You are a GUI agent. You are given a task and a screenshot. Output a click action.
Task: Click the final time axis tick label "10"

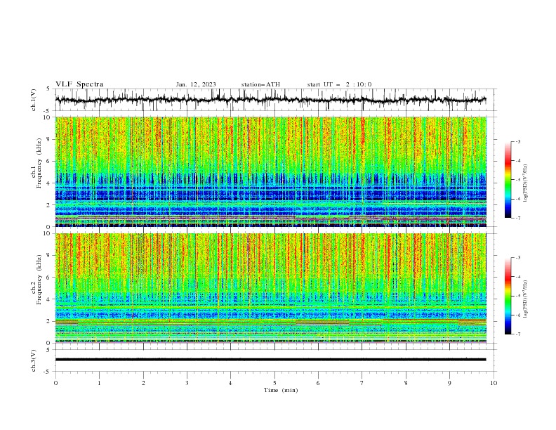point(494,383)
